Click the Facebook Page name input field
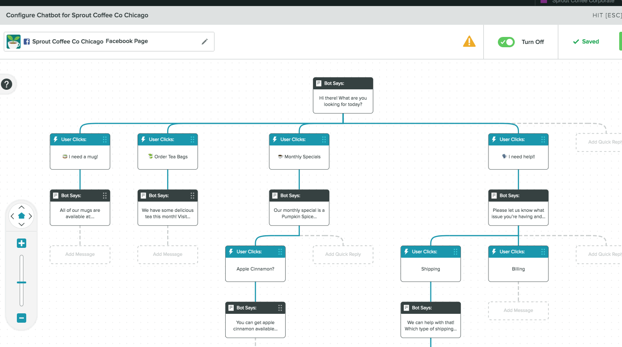The image size is (622, 347). [x=109, y=42]
